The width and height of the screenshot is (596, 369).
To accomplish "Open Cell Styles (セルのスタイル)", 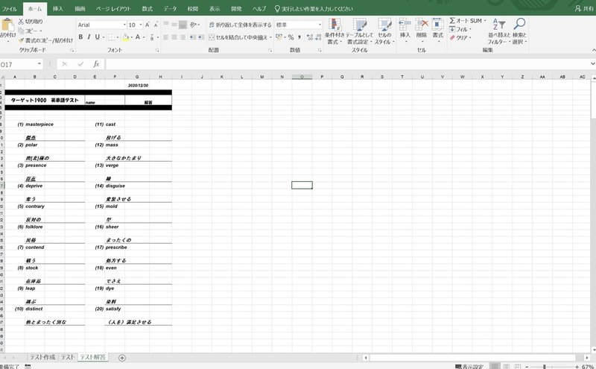I will click(x=384, y=31).
